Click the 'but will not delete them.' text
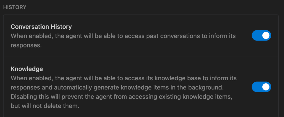 pyautogui.click(x=45, y=106)
